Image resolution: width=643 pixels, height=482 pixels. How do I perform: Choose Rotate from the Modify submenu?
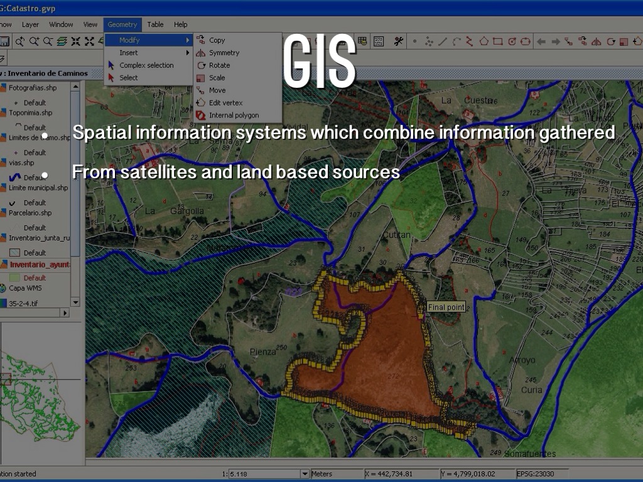pyautogui.click(x=219, y=65)
